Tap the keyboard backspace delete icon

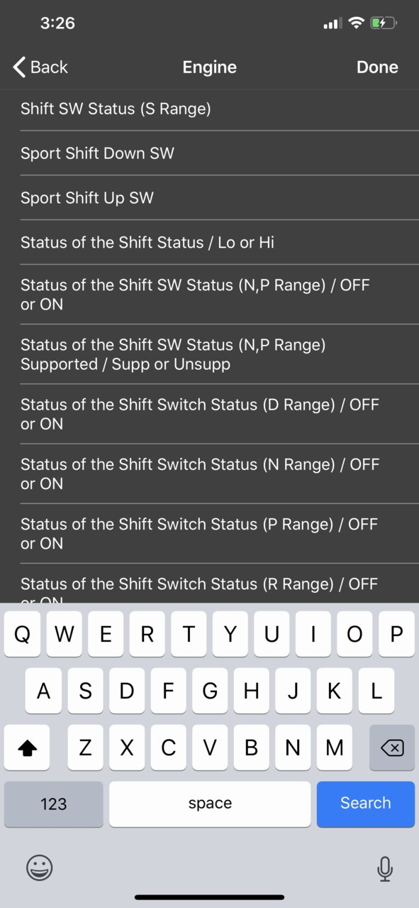[392, 748]
